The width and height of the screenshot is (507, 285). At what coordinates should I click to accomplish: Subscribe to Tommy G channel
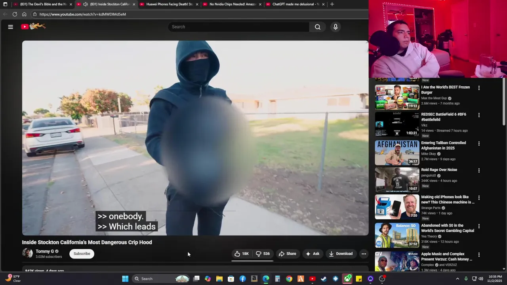tap(82, 254)
